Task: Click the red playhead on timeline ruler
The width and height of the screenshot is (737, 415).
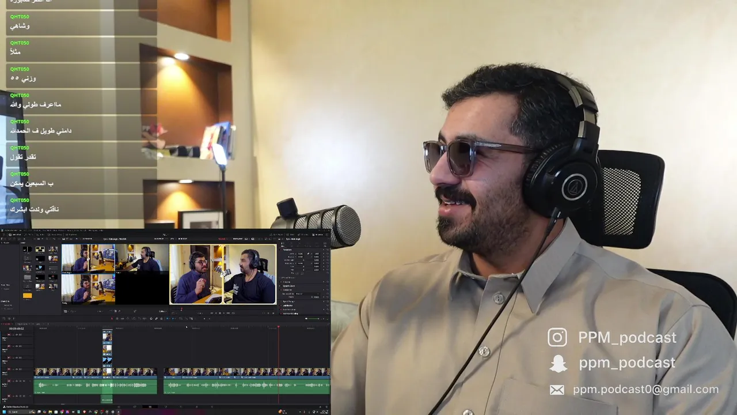Action: (278, 327)
